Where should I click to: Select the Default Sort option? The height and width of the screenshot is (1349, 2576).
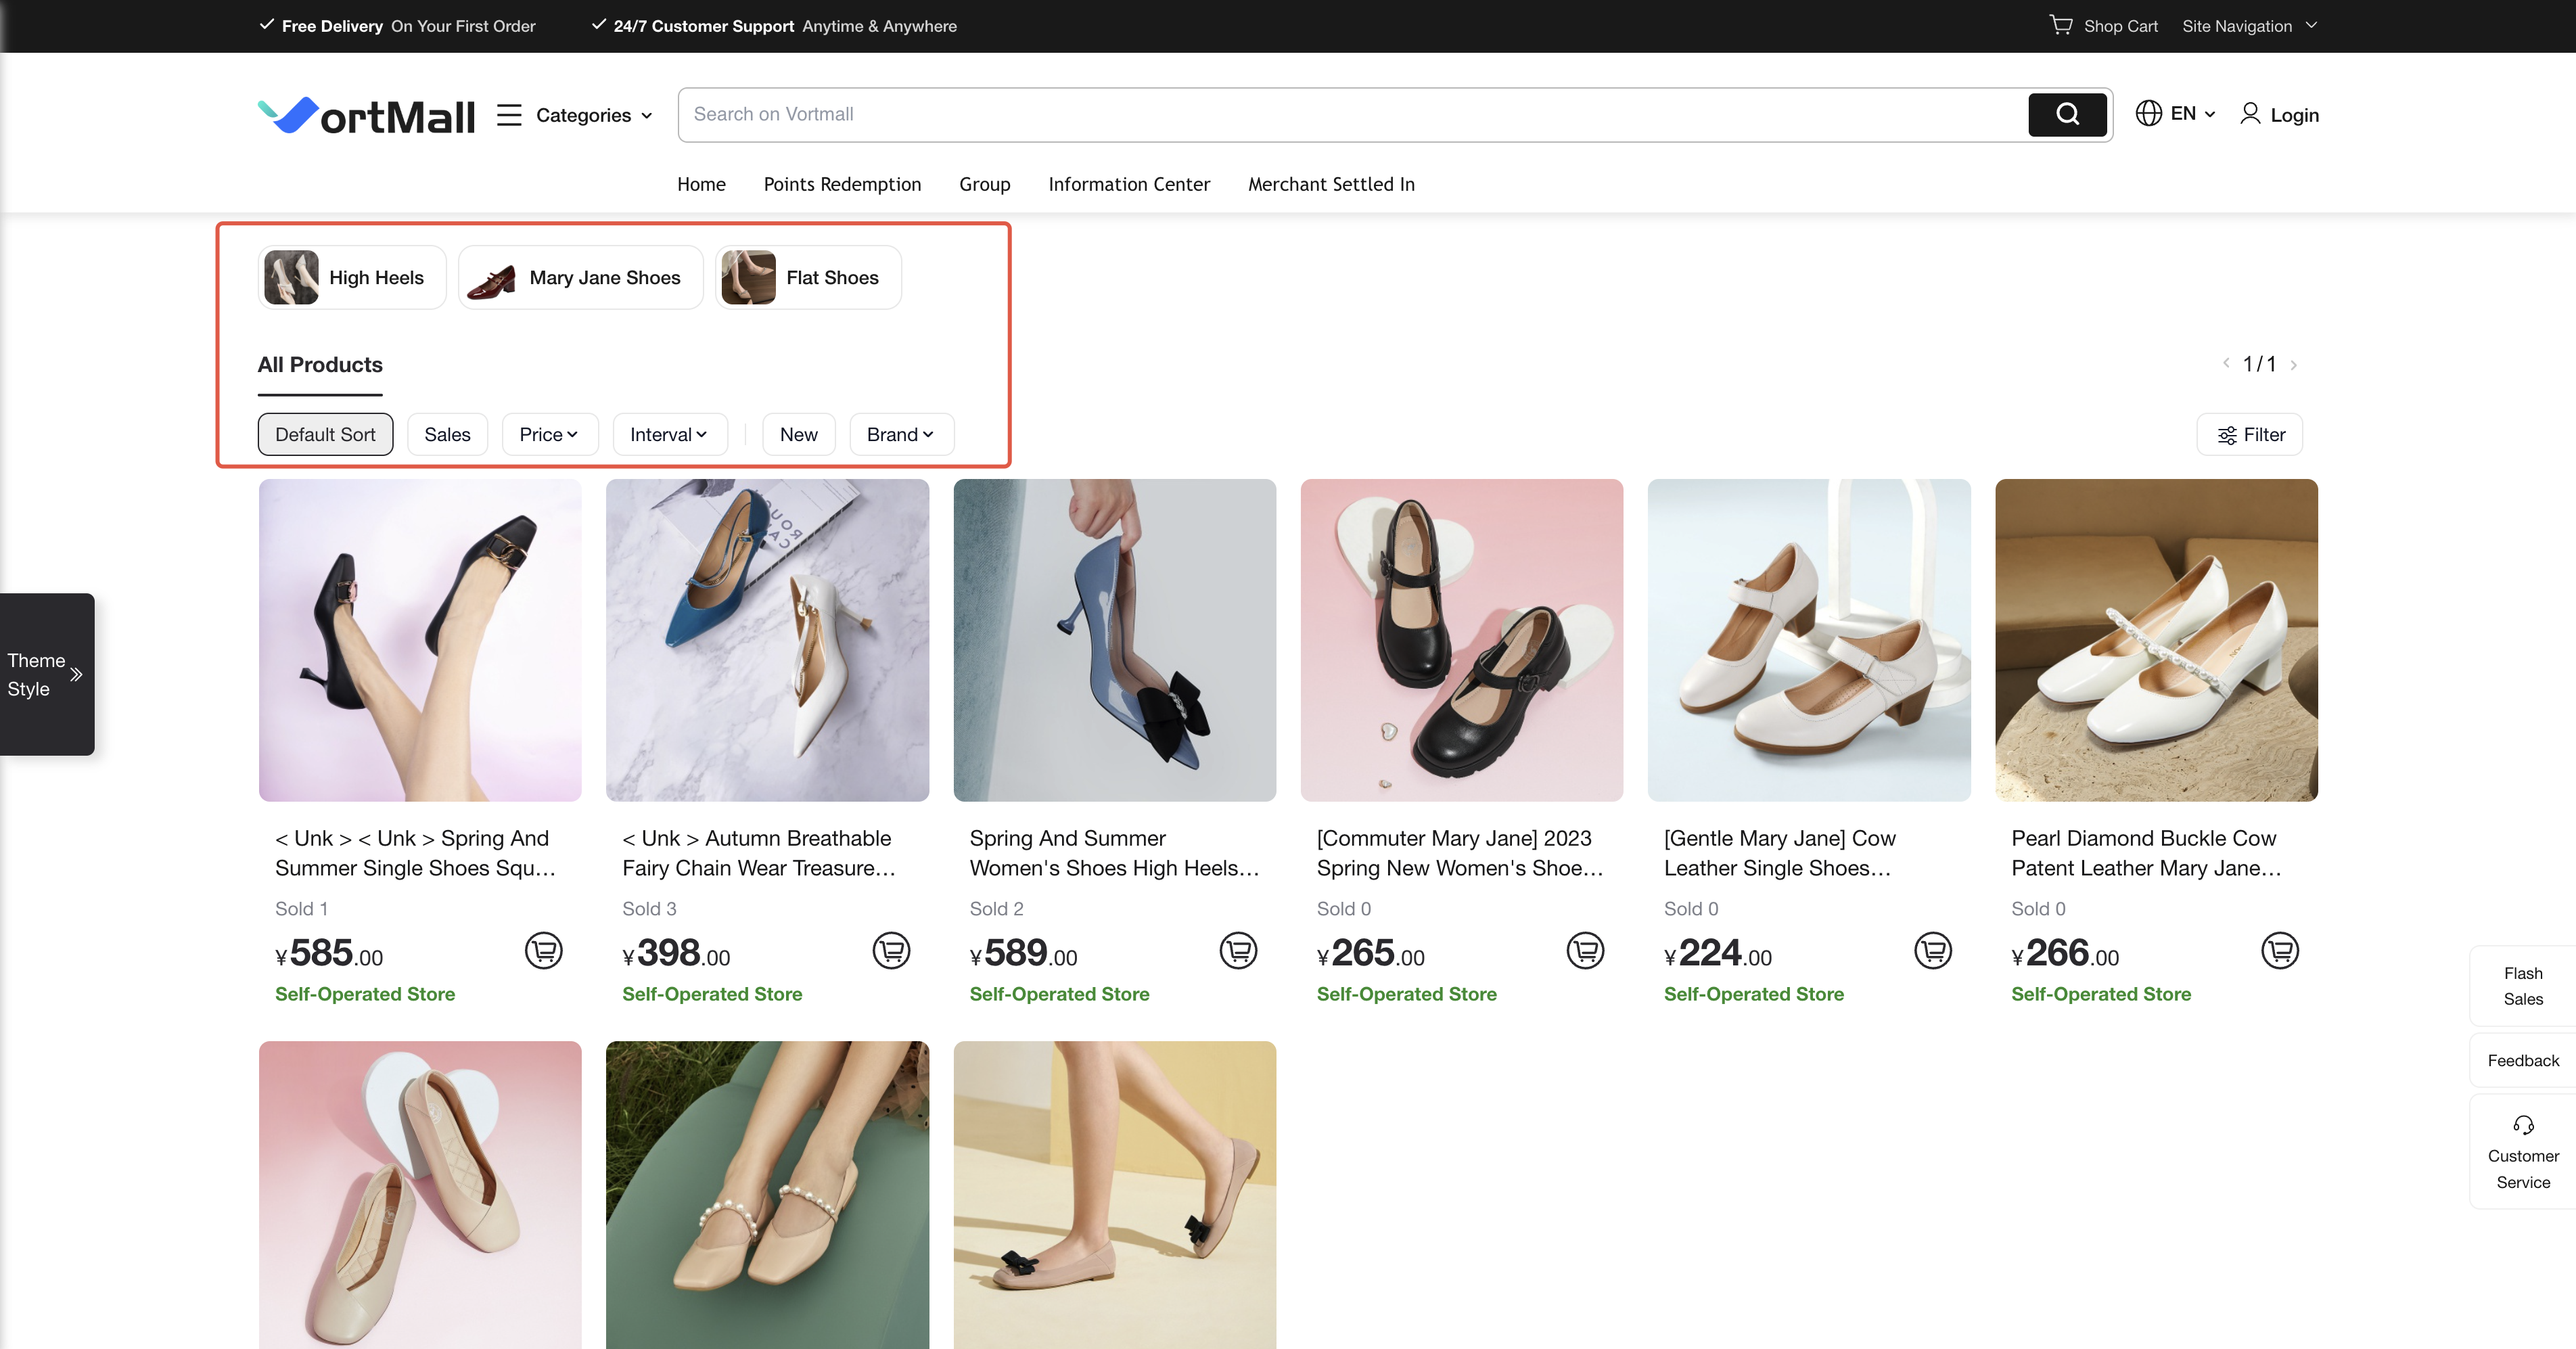325,434
